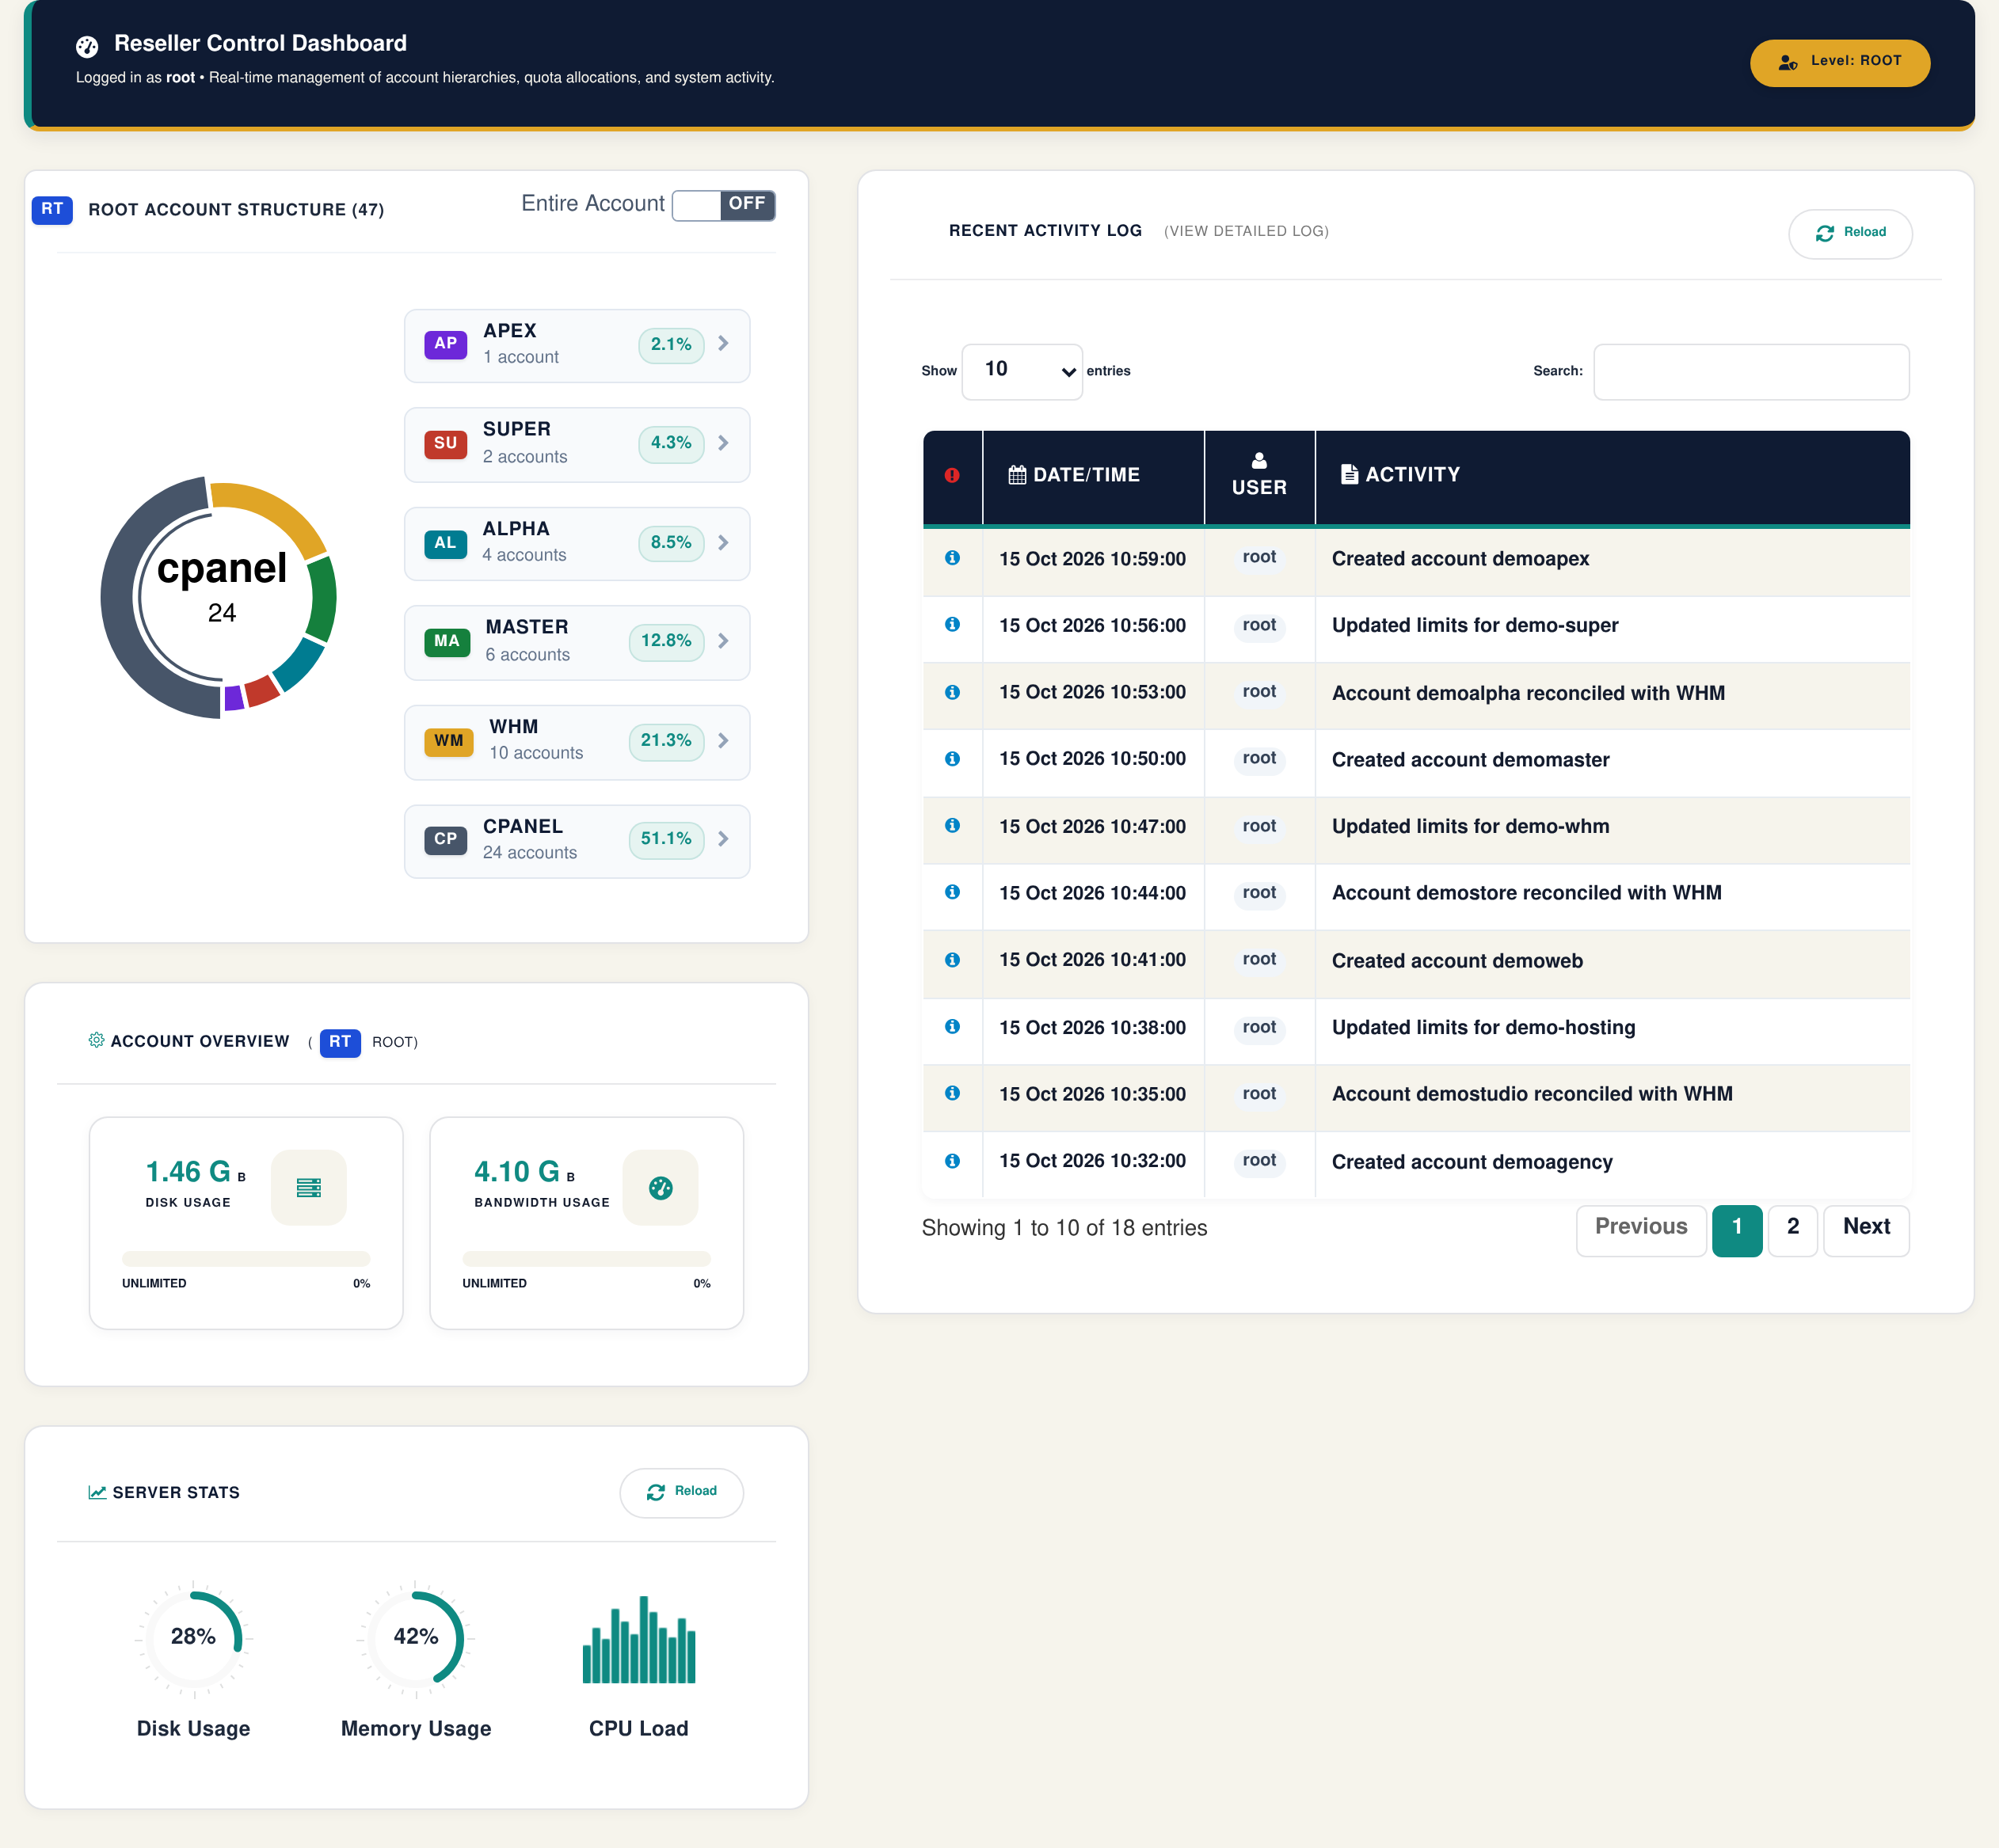Click the SU red tier badge

pos(445,443)
